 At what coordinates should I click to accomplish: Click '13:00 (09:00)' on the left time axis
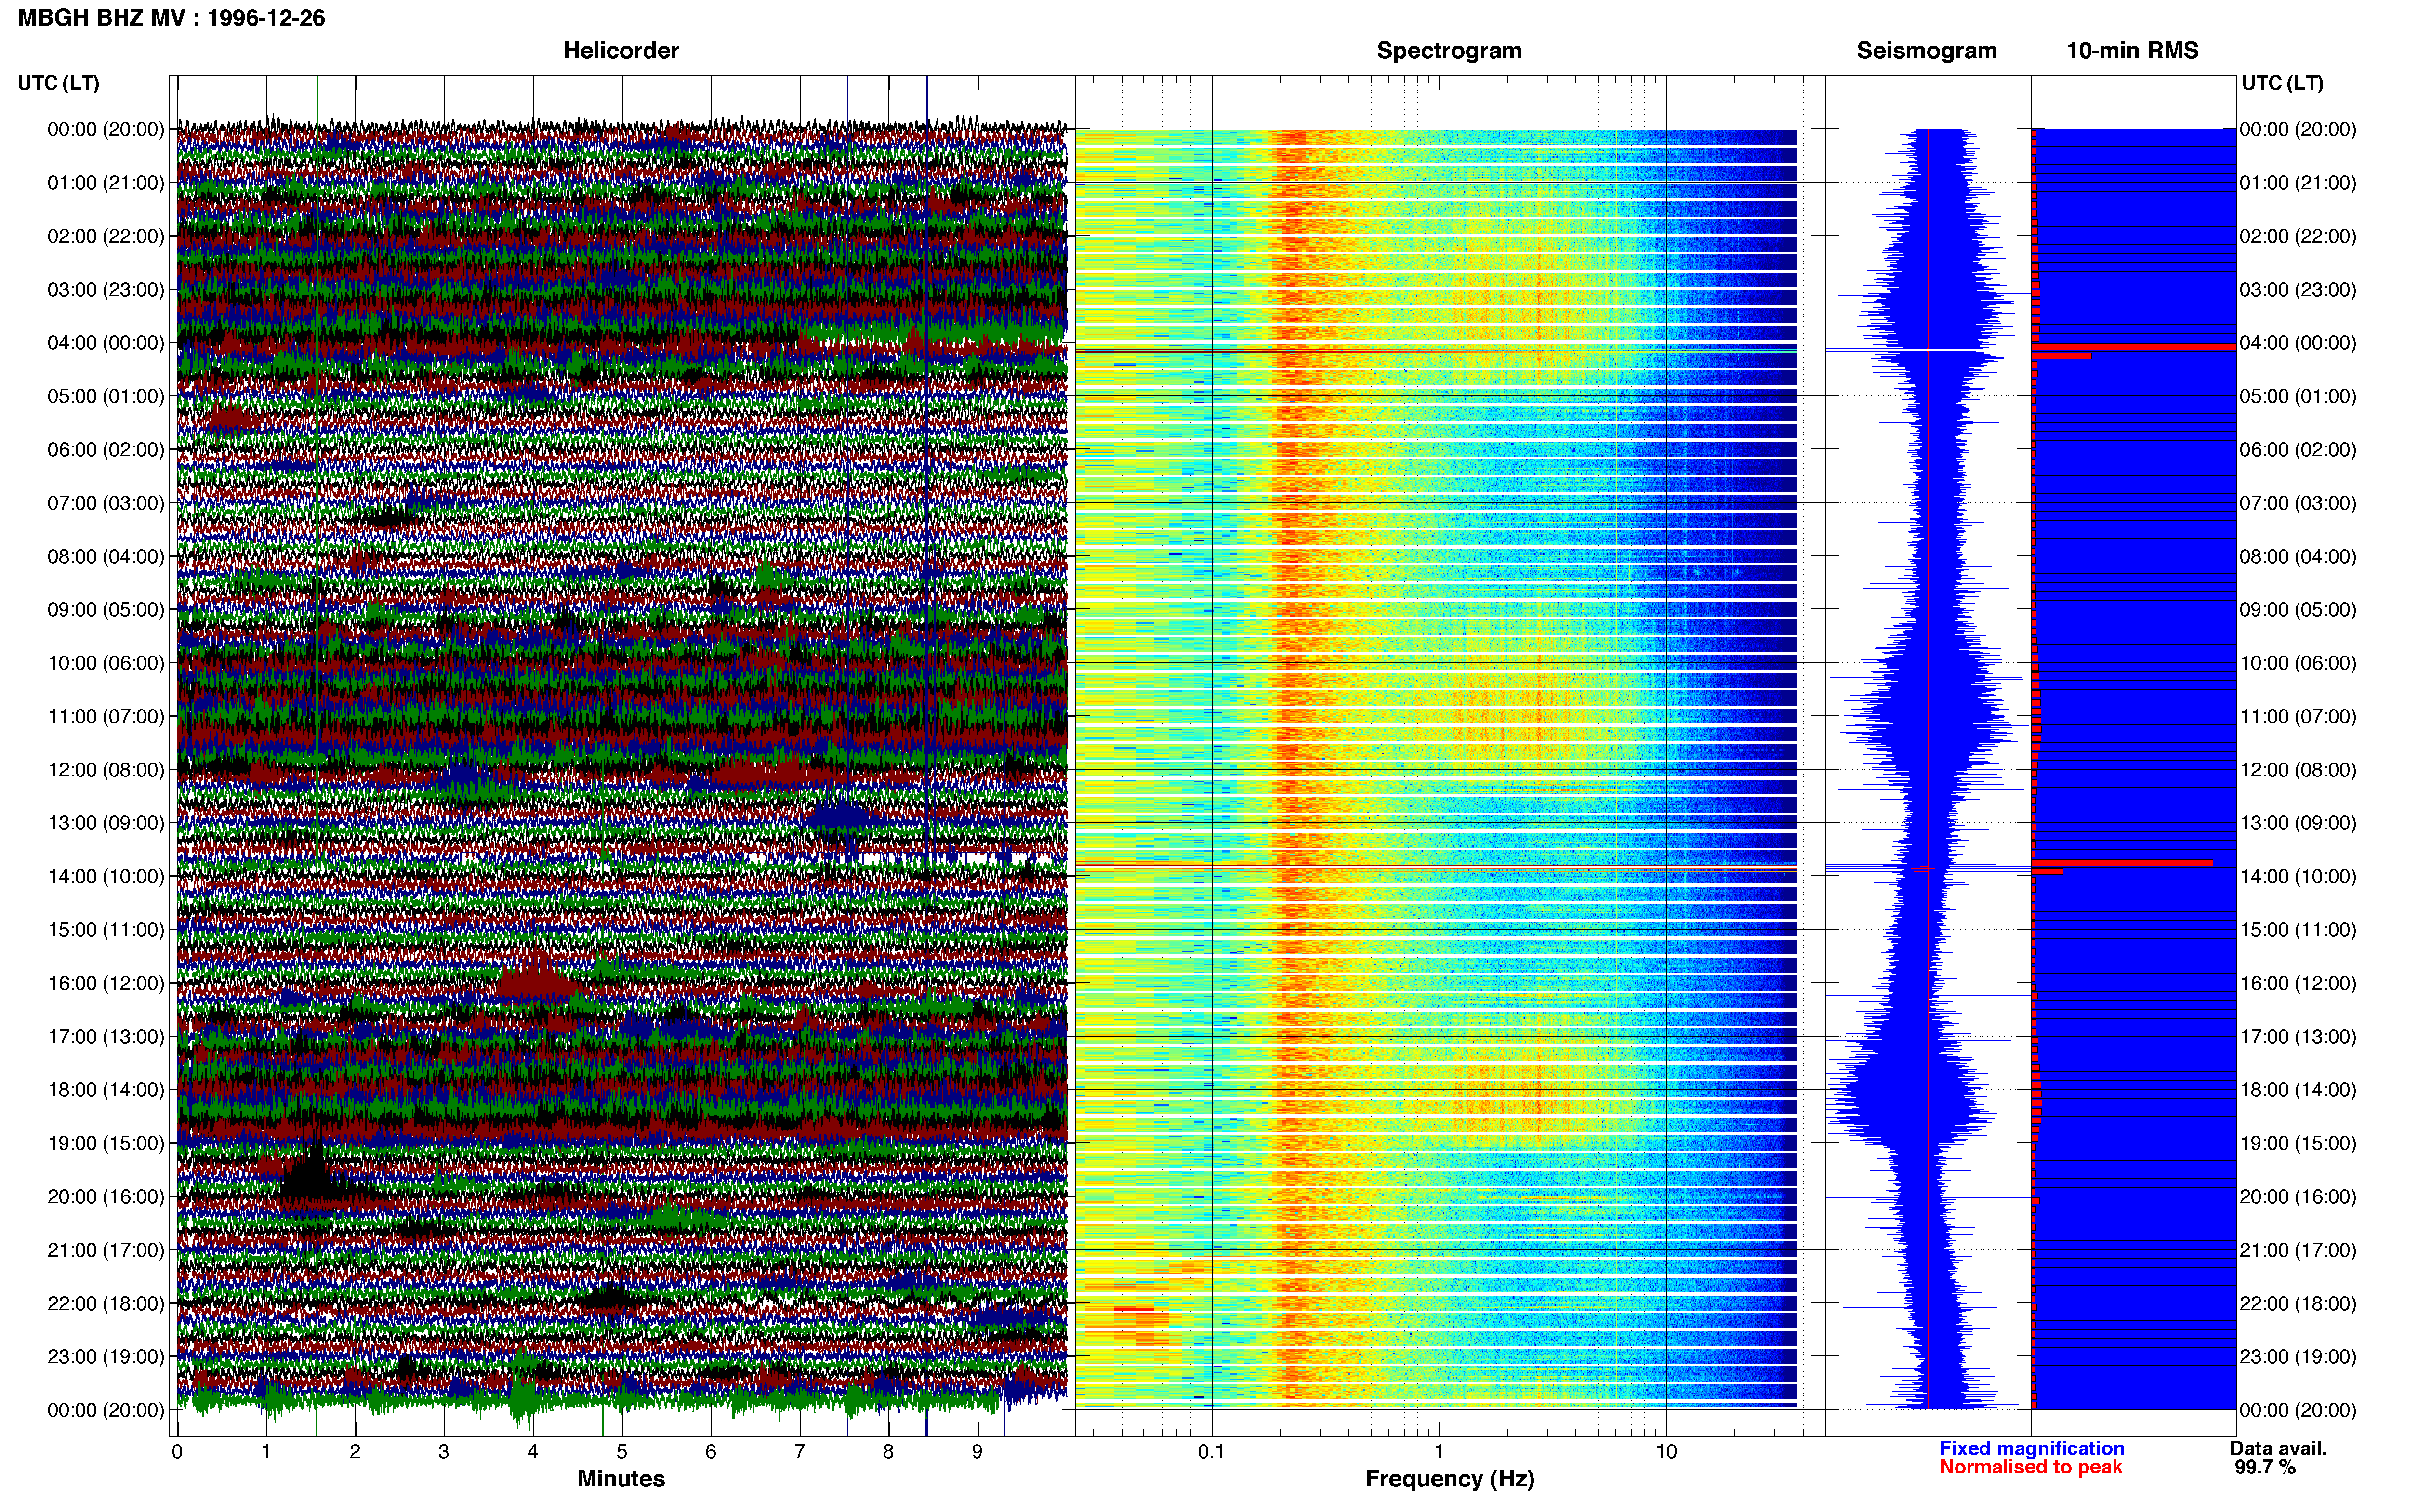coord(106,823)
